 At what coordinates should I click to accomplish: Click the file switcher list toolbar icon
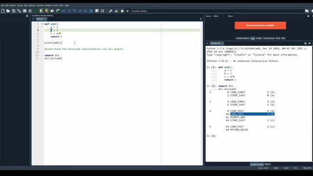click(x=24, y=11)
